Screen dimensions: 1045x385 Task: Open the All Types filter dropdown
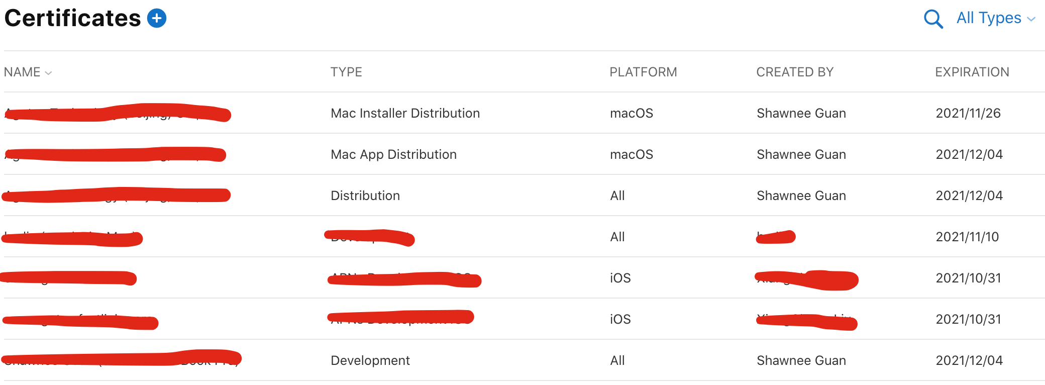(988, 18)
